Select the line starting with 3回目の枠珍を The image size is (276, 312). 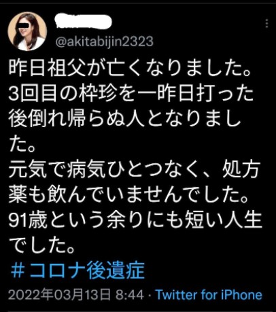coord(131,93)
